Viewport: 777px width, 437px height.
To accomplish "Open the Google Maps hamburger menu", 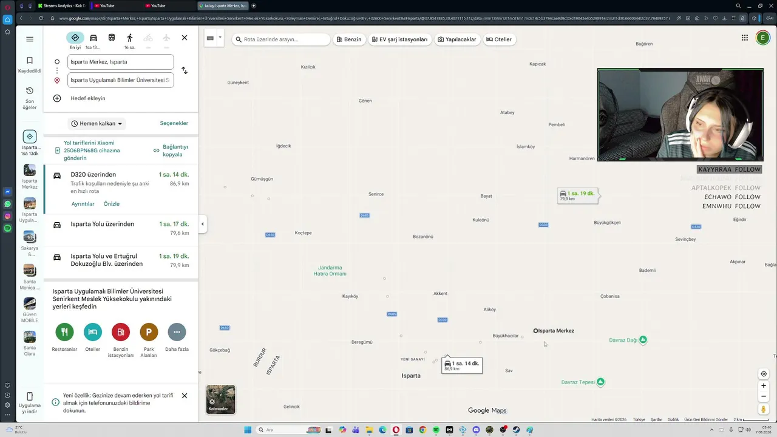I will coord(30,39).
